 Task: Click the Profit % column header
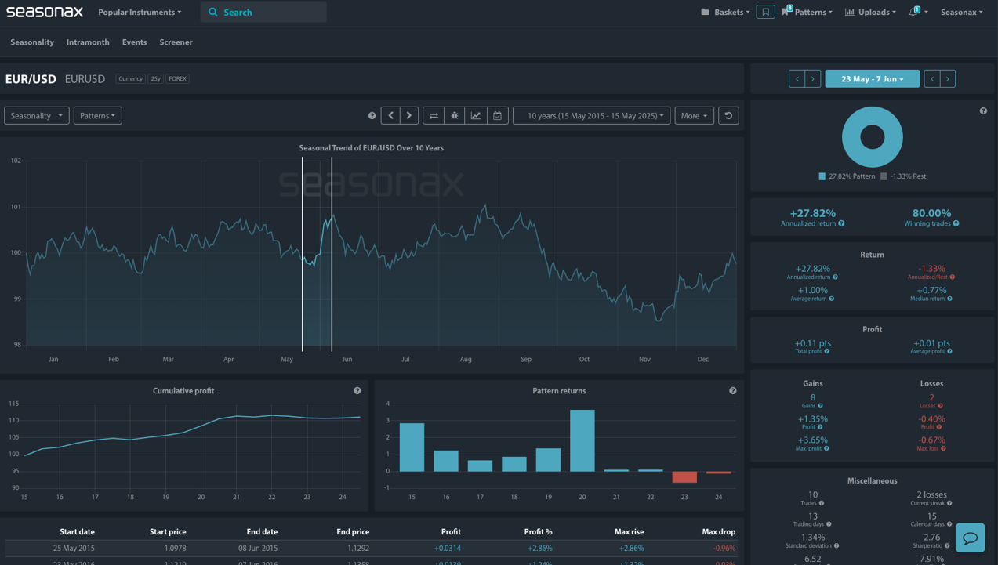click(x=538, y=531)
